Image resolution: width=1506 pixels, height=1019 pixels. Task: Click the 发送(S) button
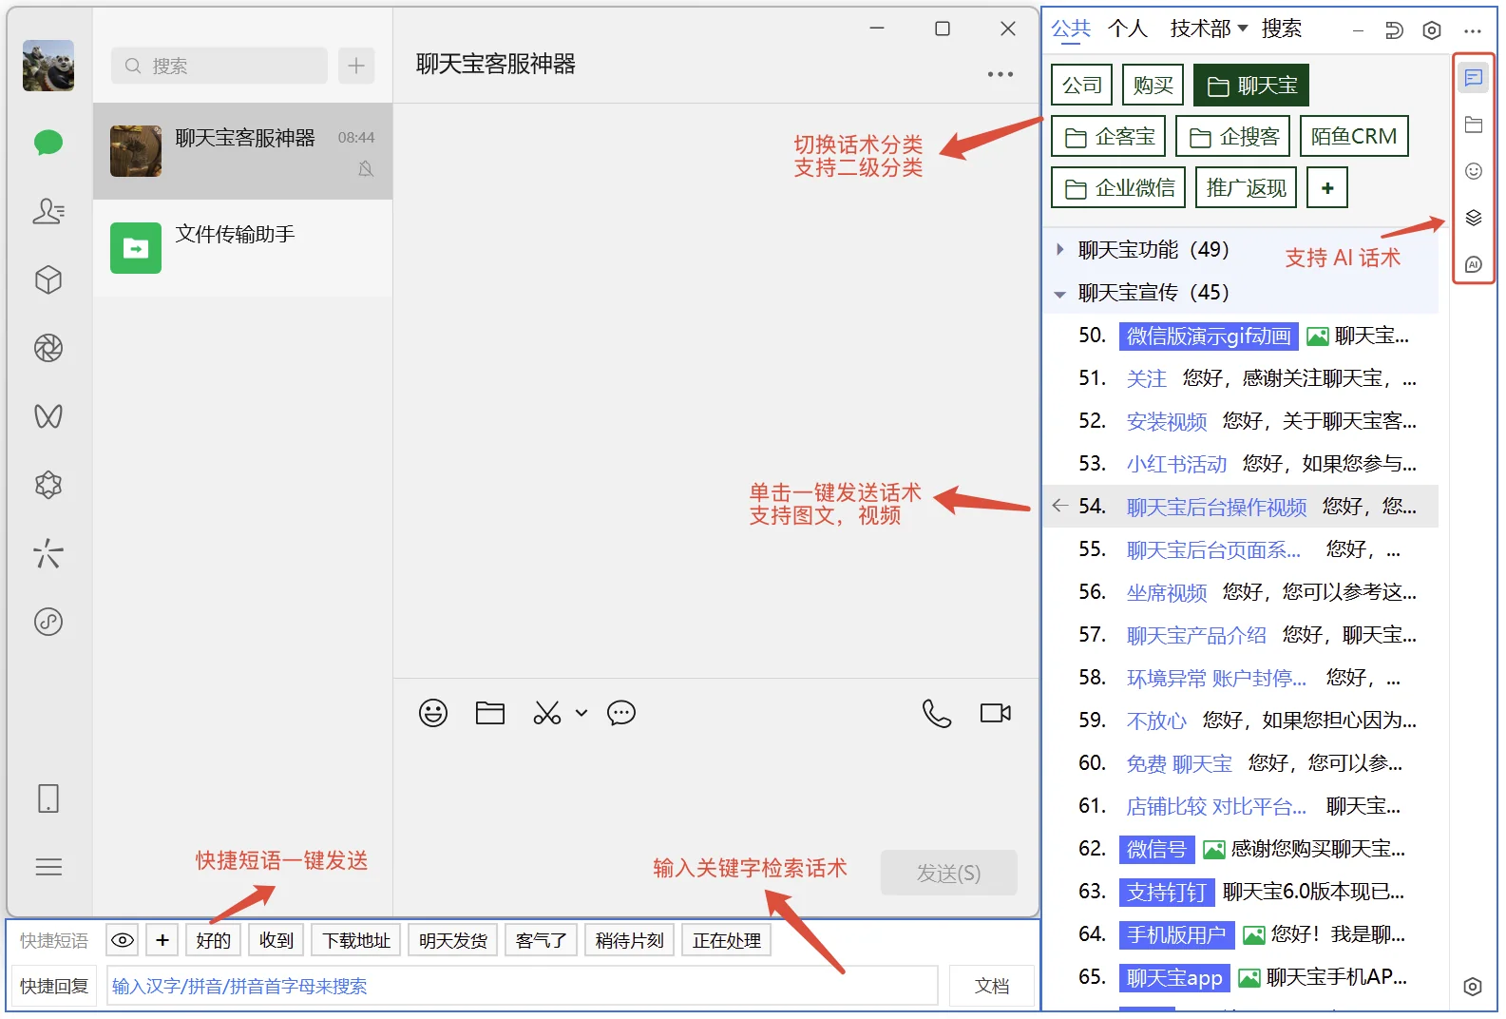948,873
